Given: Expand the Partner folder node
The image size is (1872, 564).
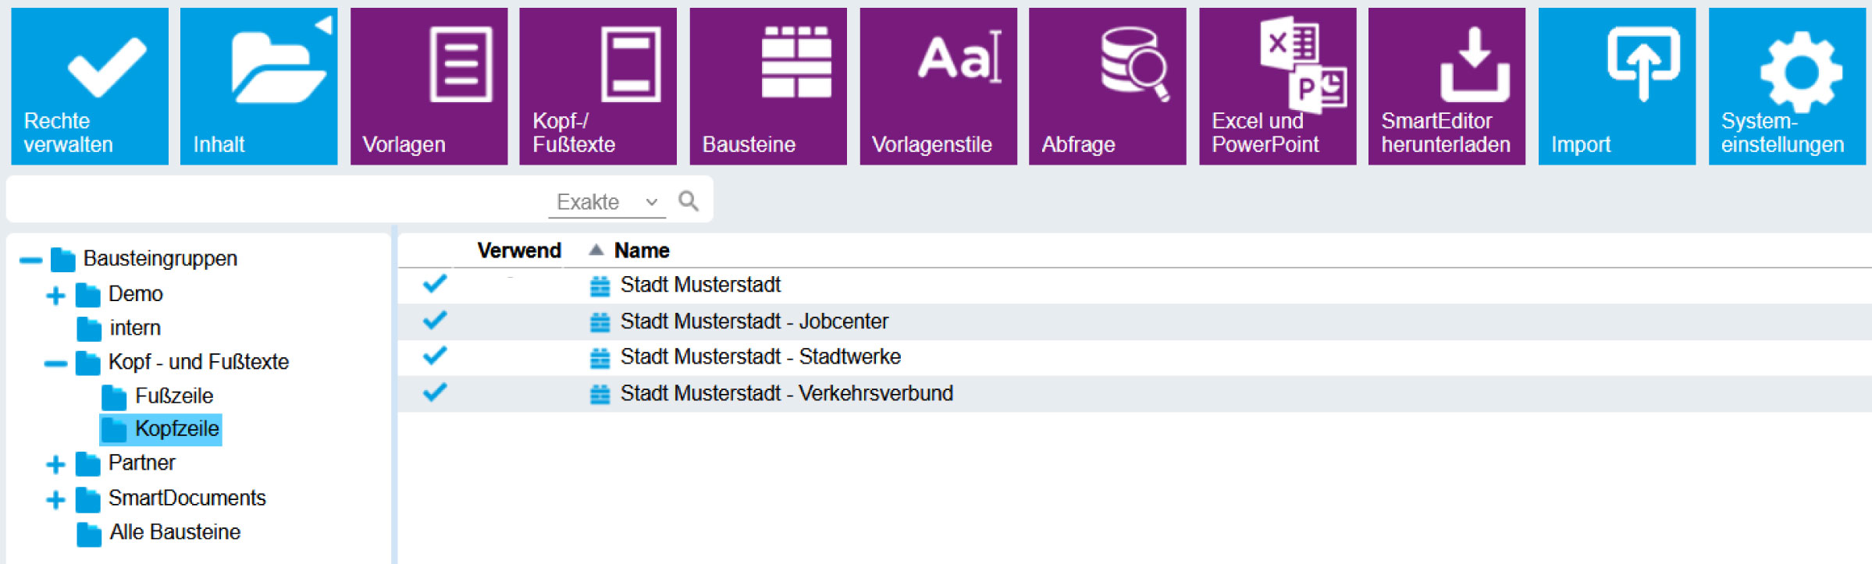Looking at the screenshot, I should tap(55, 465).
